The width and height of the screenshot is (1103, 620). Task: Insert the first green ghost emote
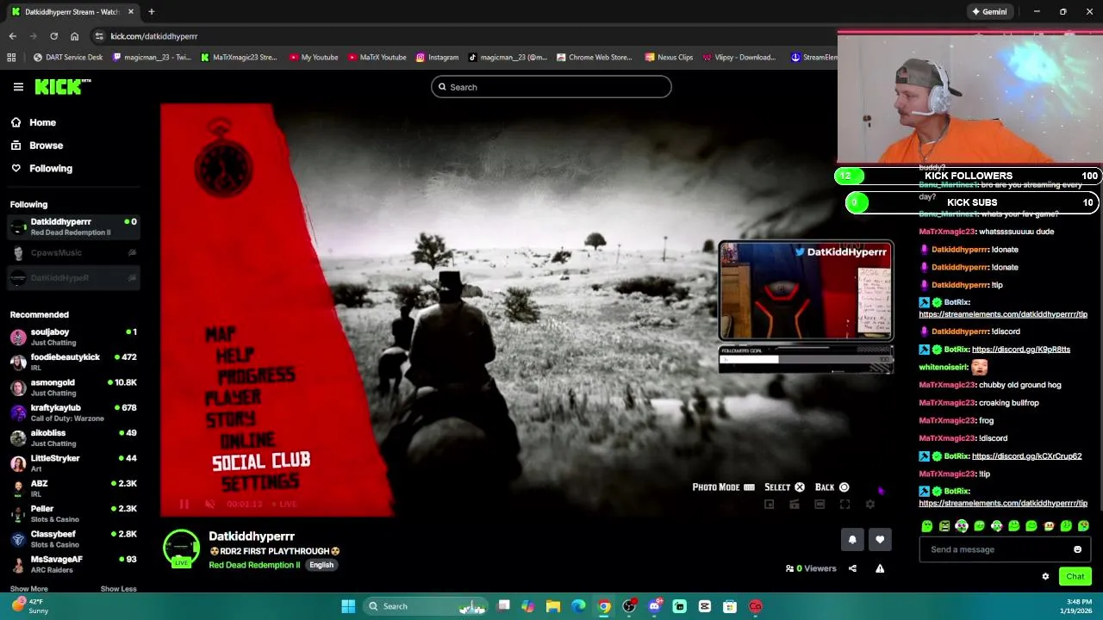click(x=927, y=526)
